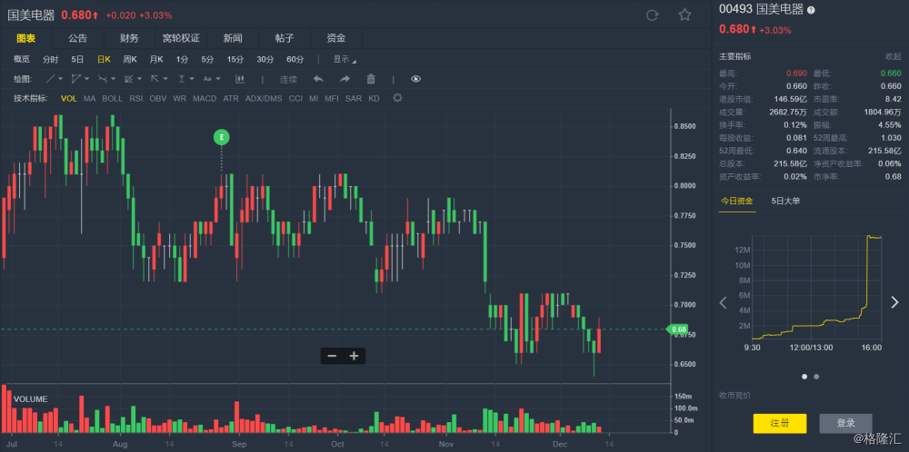
Task: Select the line drawing tool
Action: [51, 79]
